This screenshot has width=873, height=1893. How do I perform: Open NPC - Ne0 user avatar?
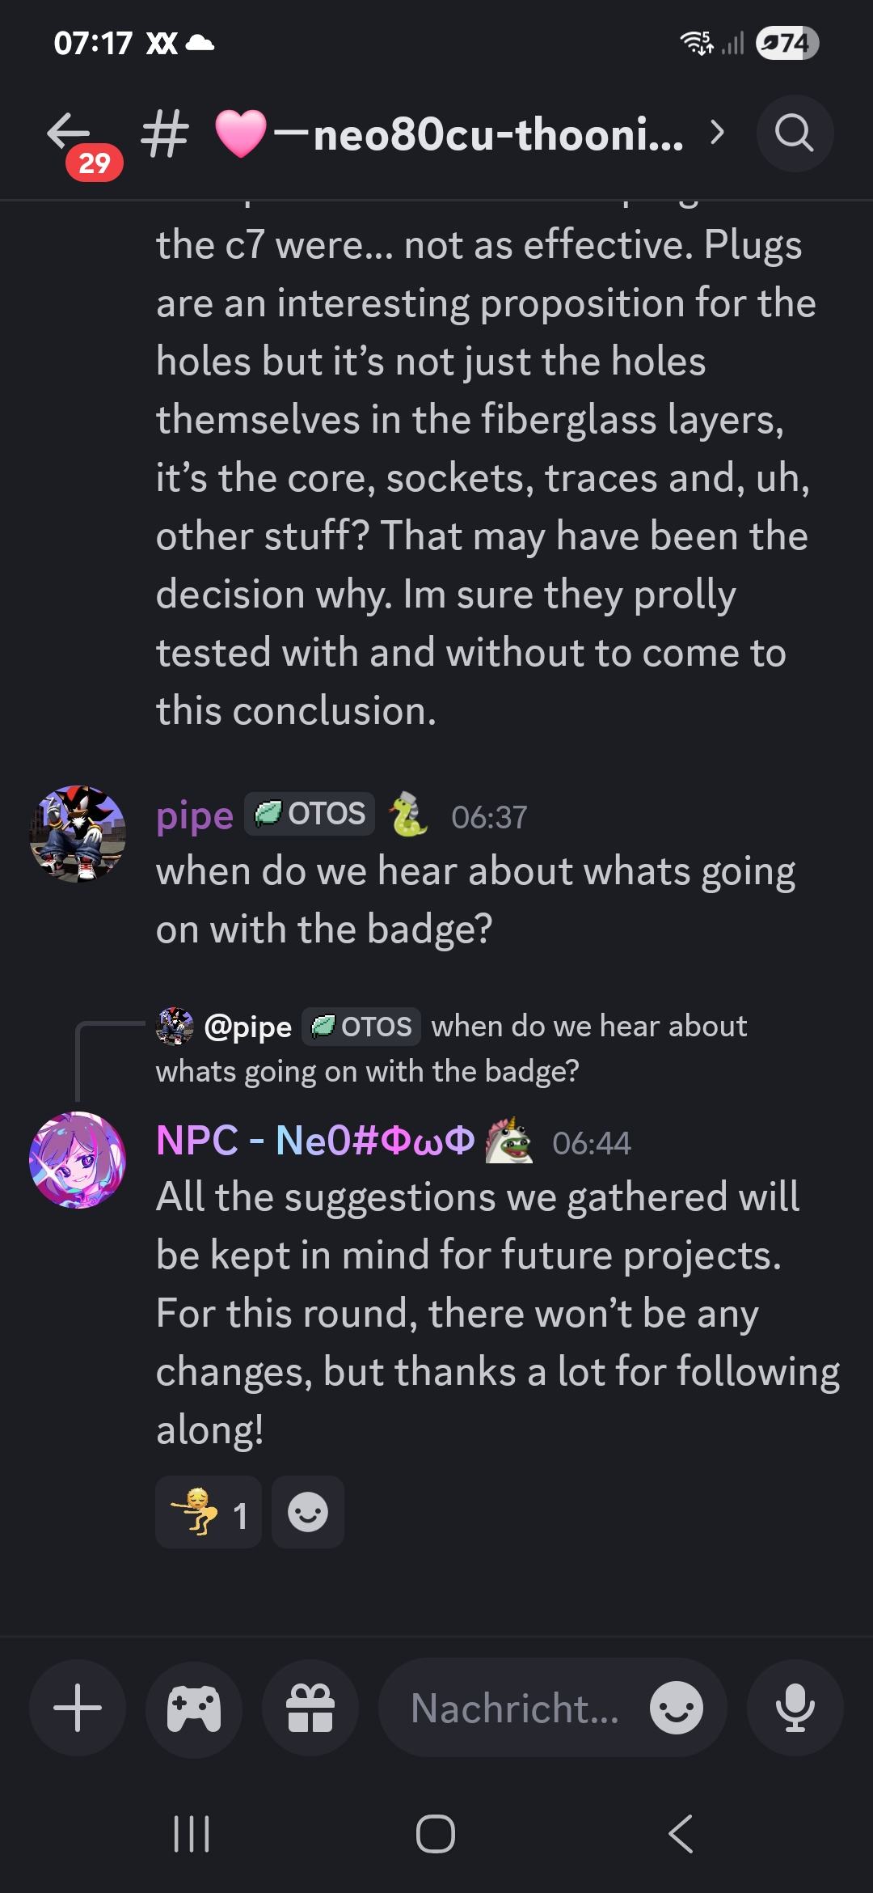click(x=78, y=1160)
